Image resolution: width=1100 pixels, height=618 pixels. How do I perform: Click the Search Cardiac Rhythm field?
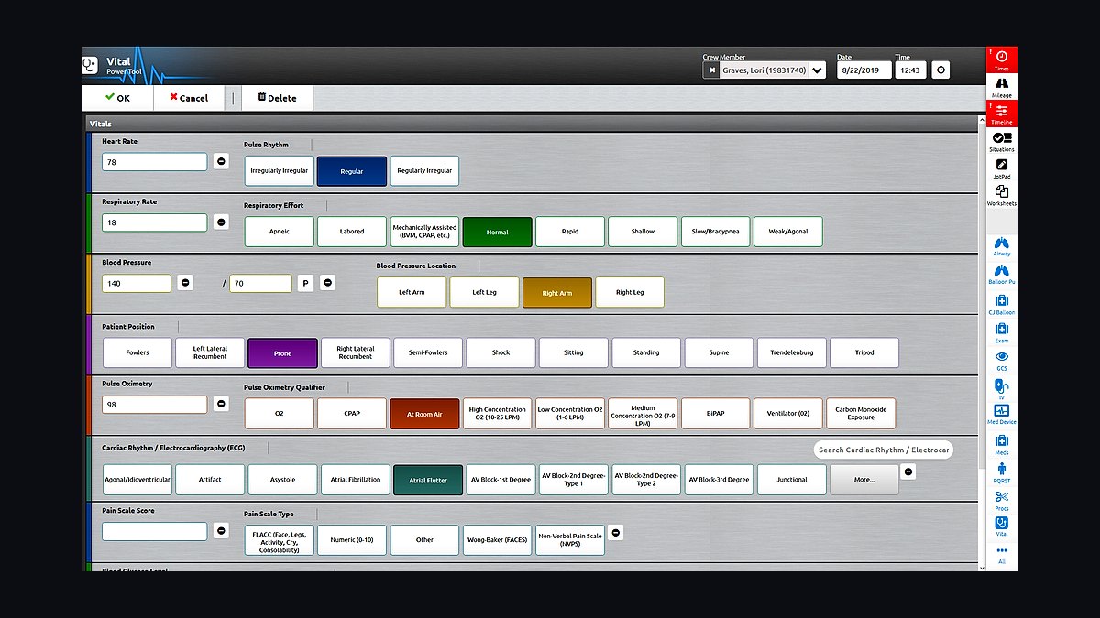pos(883,450)
